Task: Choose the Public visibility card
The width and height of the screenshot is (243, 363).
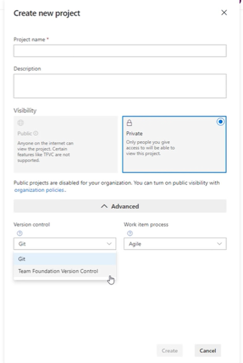Action: pyautogui.click(x=66, y=145)
